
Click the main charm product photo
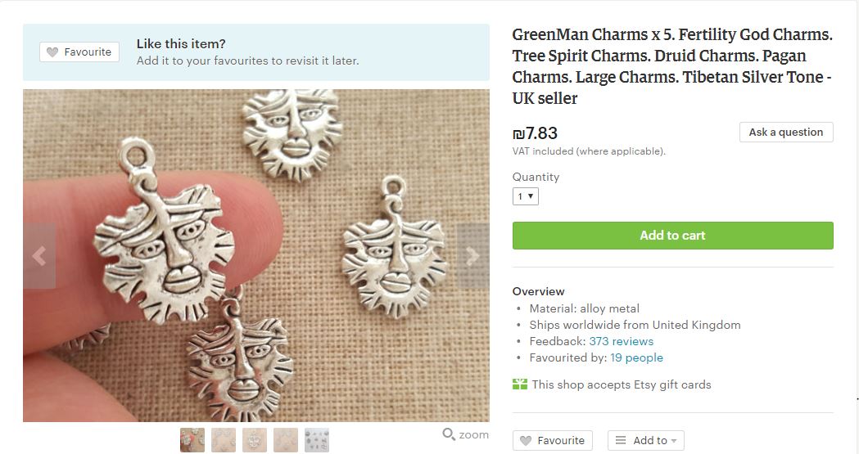pos(255,255)
